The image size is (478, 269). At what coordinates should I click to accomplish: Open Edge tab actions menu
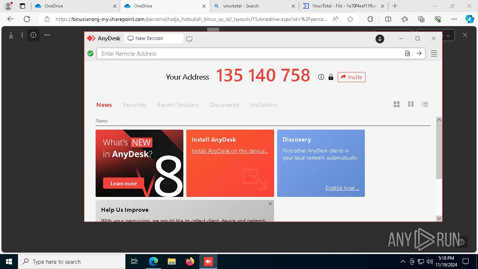(x=22, y=6)
